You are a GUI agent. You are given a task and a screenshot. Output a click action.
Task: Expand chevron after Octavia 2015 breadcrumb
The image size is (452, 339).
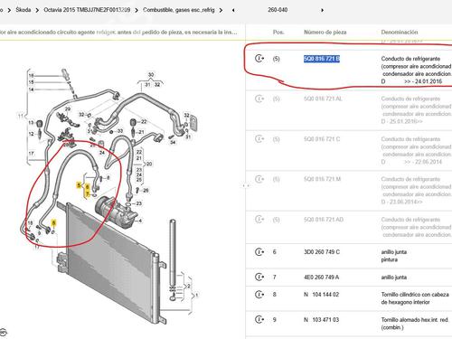137,10
